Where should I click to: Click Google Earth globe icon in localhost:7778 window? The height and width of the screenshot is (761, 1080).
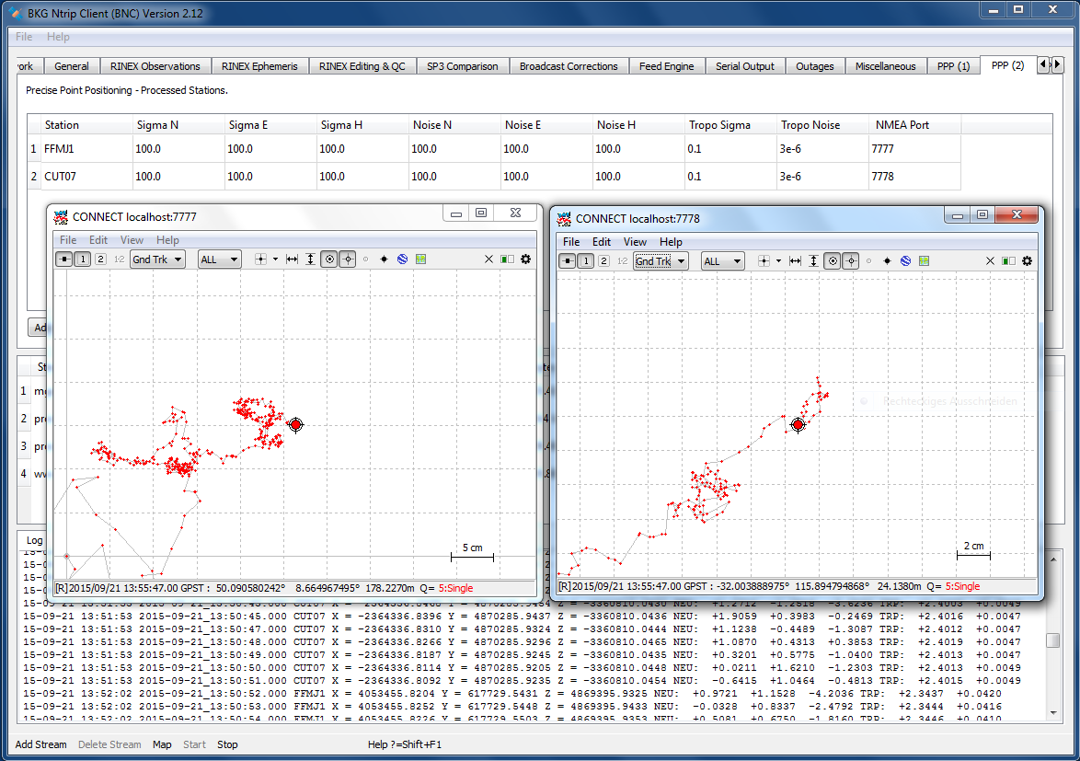[x=905, y=261]
